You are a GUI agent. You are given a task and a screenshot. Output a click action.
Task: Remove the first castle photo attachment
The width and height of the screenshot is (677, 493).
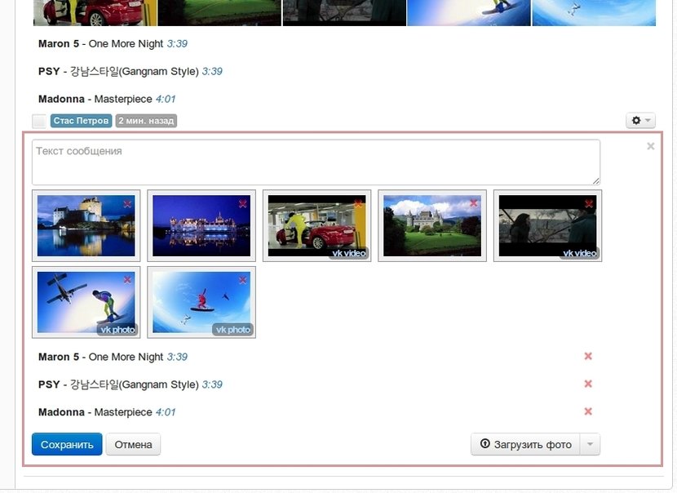pos(127,203)
